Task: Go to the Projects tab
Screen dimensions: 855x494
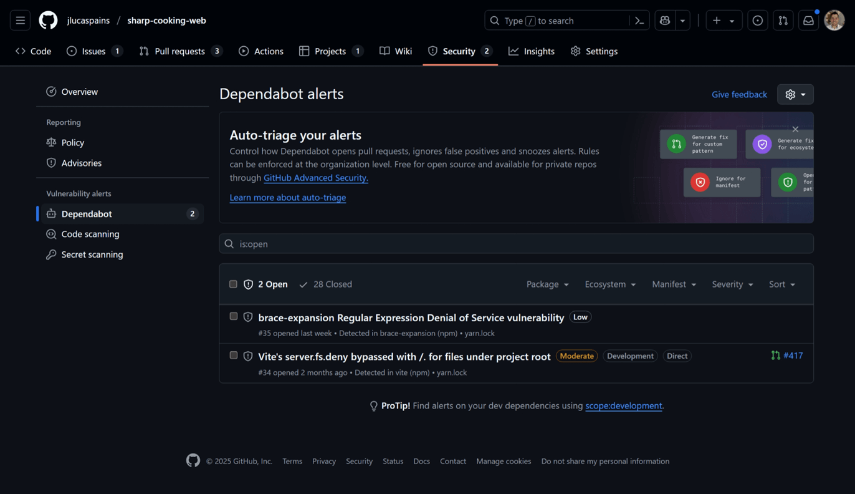Action: 331,51
